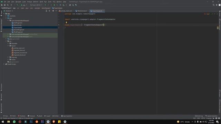
Task: Expand the values folder
Action: tap(8, 60)
